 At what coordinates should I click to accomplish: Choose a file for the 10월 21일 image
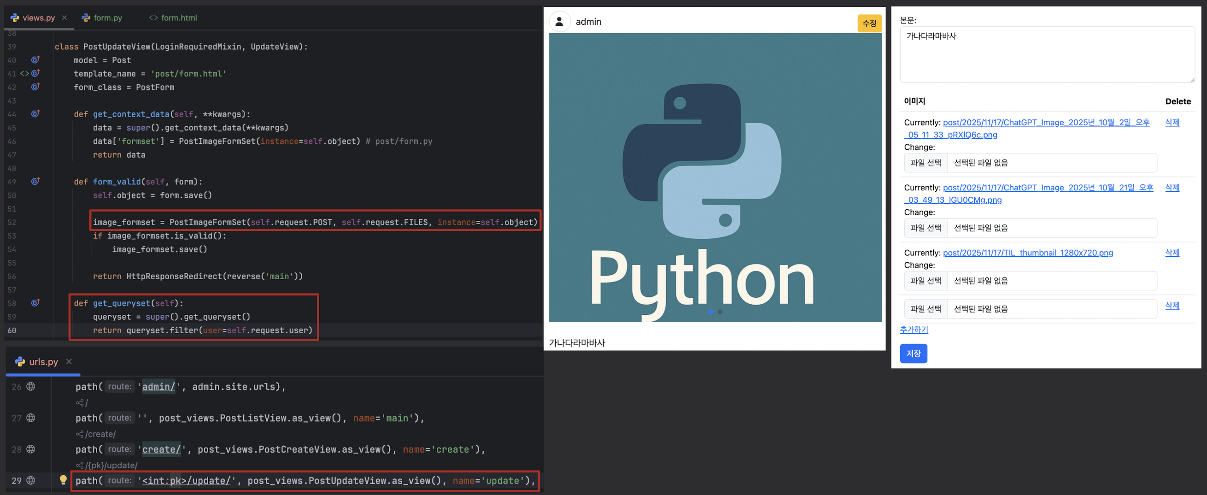click(x=926, y=228)
